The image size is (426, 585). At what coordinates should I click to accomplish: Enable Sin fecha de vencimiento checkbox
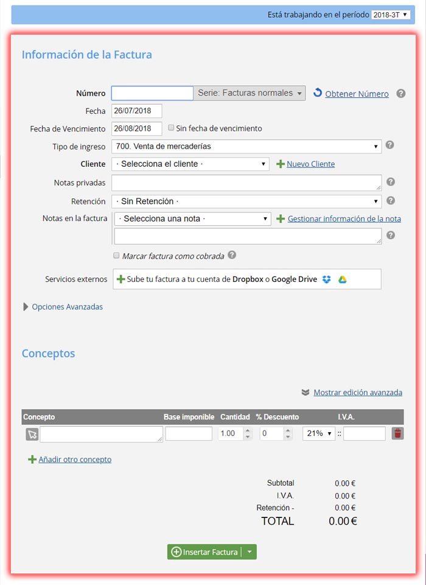coord(171,128)
